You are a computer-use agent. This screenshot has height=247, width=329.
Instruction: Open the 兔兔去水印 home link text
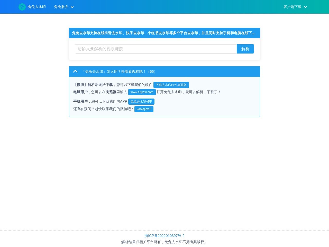click(x=37, y=7)
